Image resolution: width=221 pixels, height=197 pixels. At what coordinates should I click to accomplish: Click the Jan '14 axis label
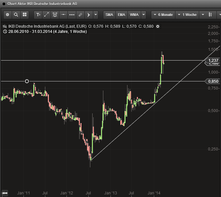point(154,193)
